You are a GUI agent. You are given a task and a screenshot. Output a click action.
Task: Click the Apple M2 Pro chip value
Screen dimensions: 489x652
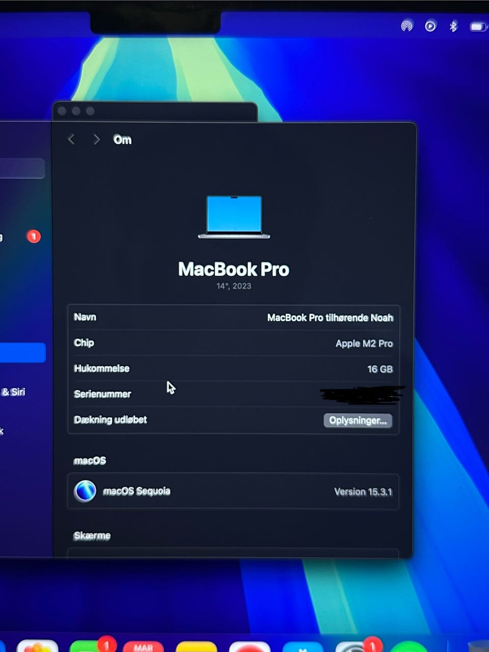point(364,343)
